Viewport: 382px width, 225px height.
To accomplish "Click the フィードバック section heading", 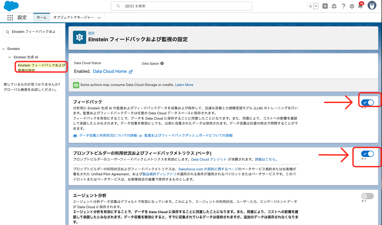I will (87, 102).
